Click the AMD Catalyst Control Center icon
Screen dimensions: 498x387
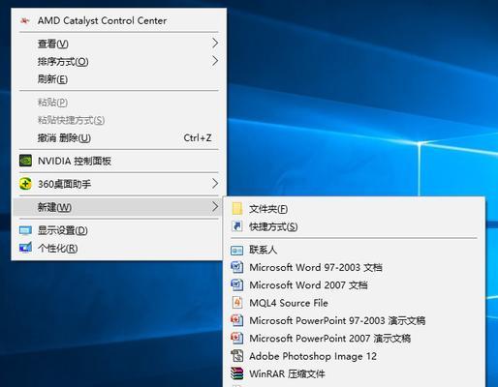click(x=24, y=21)
